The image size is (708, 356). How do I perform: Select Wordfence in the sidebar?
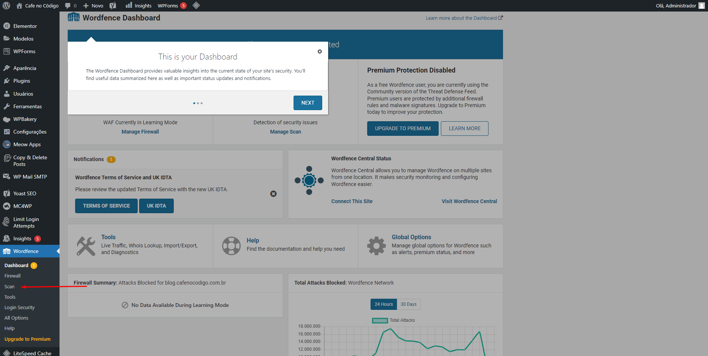click(30, 251)
